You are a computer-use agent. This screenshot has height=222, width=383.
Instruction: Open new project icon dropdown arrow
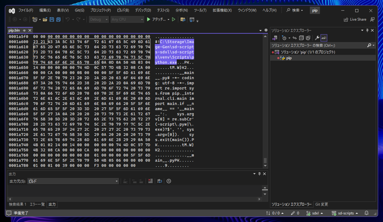point(40,20)
